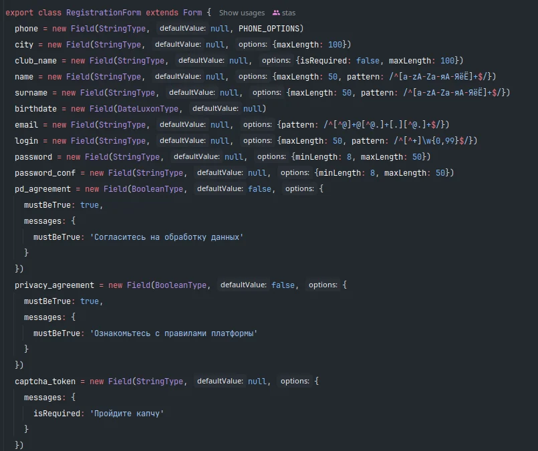Viewport: 538px width, 451px height.
Task: Click the login regex pattern
Action: point(433,141)
